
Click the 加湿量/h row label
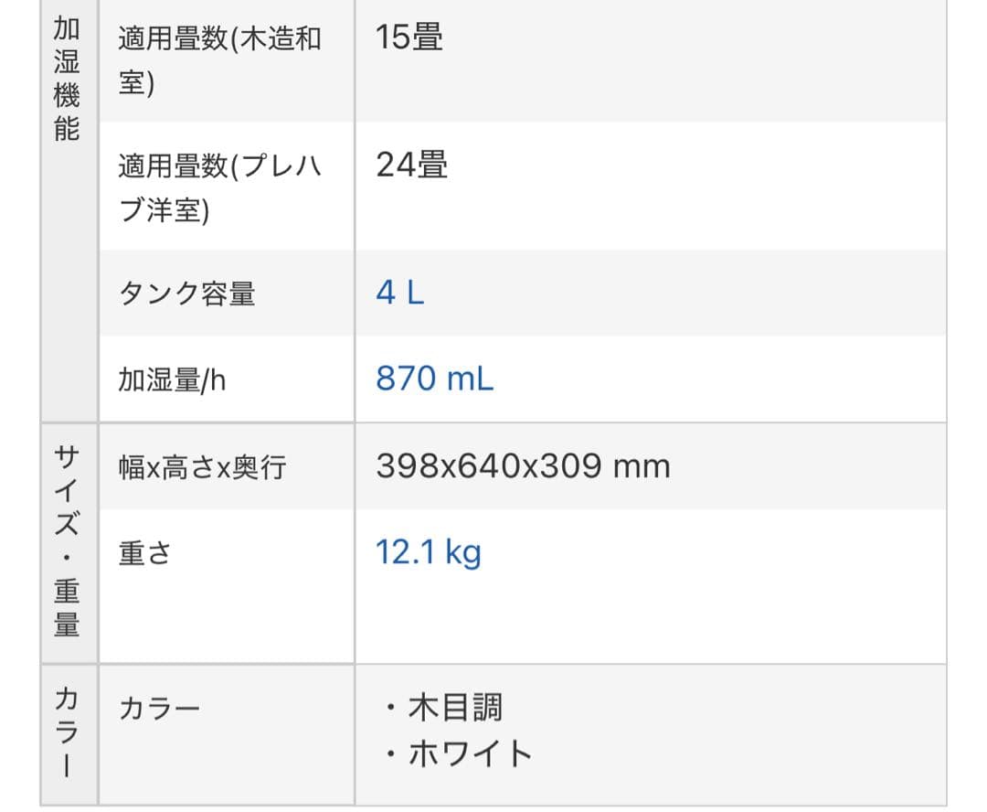coord(172,379)
